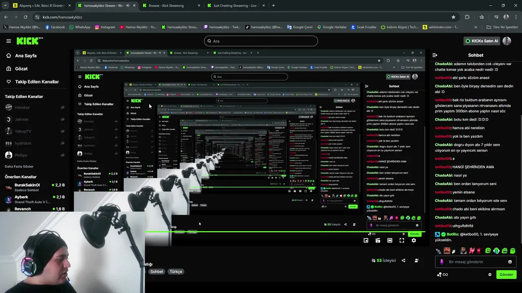Open the Instagram bookmark

(105, 27)
